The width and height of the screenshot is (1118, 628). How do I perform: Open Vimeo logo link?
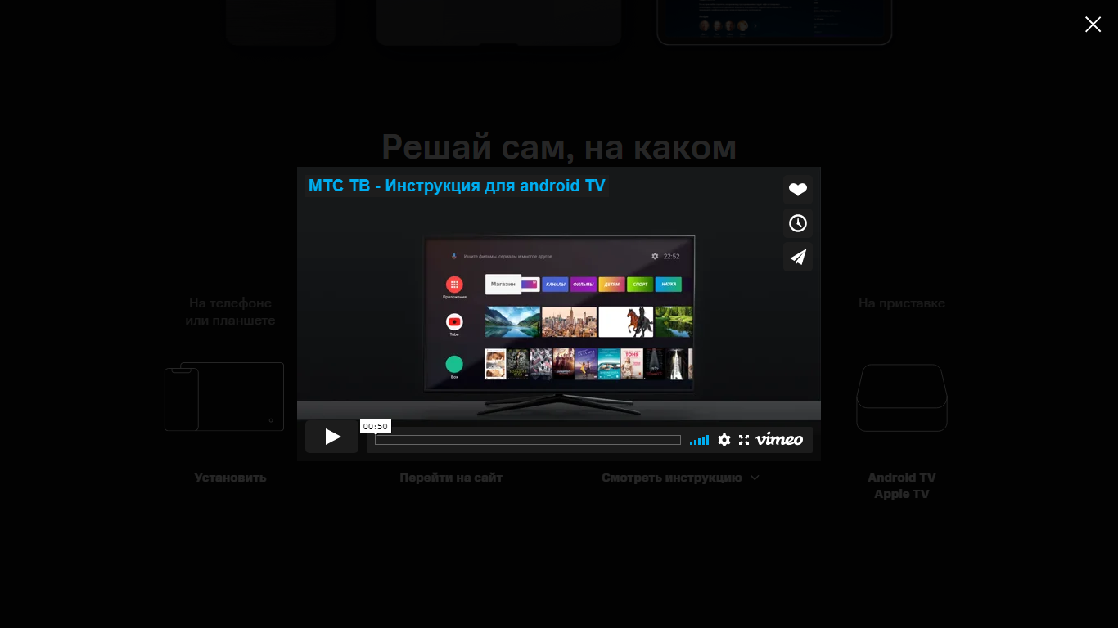[x=779, y=439]
